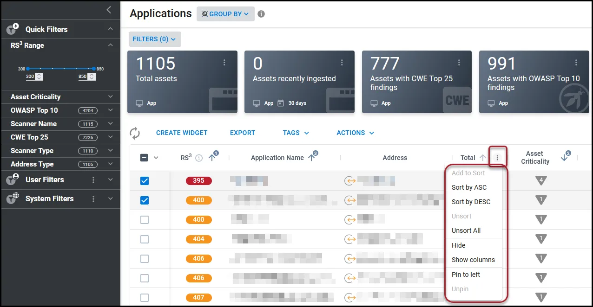Check the checkbox for the 404 row
The image size is (593, 307).
click(x=145, y=239)
